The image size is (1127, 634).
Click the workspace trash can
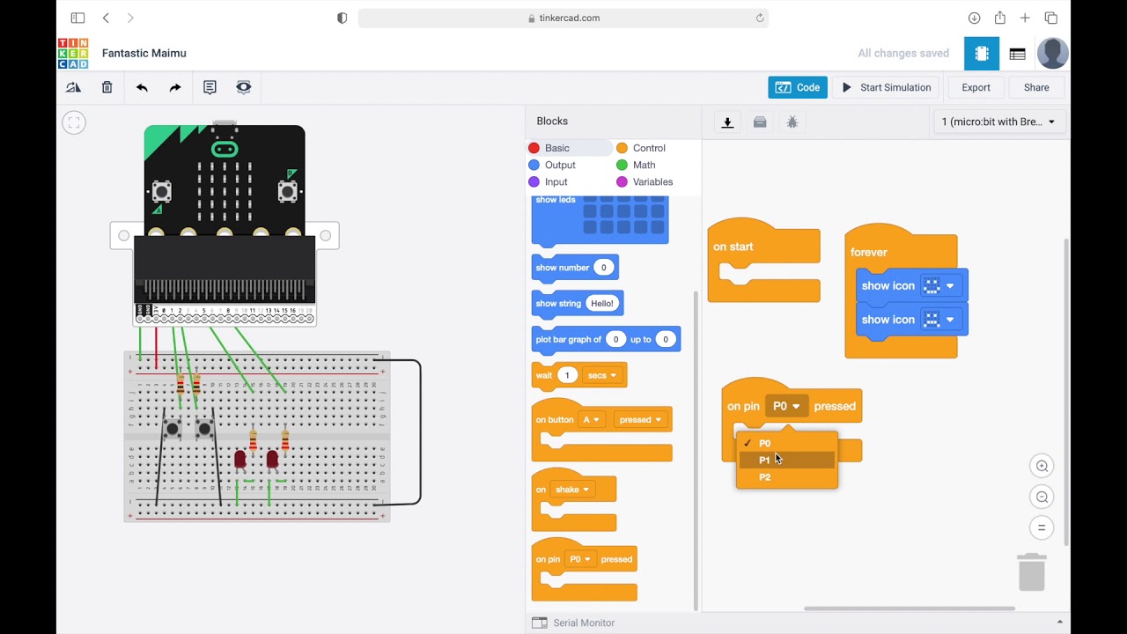tap(1032, 572)
